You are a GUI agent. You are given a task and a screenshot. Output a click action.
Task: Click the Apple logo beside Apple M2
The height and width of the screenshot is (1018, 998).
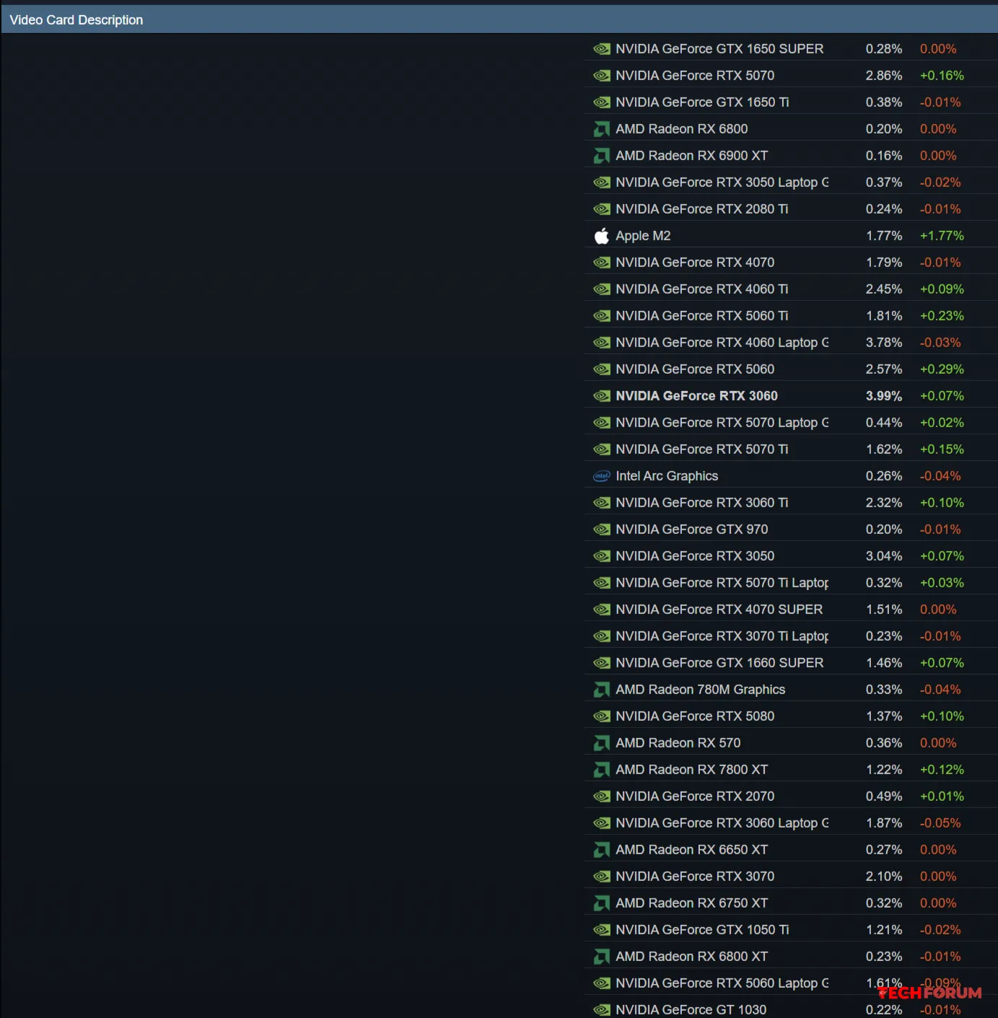tap(601, 236)
